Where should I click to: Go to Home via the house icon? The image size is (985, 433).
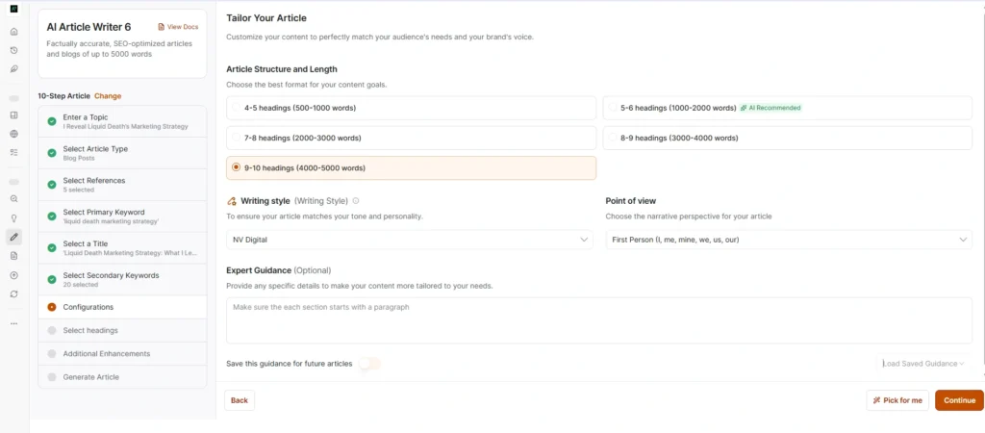tap(13, 32)
